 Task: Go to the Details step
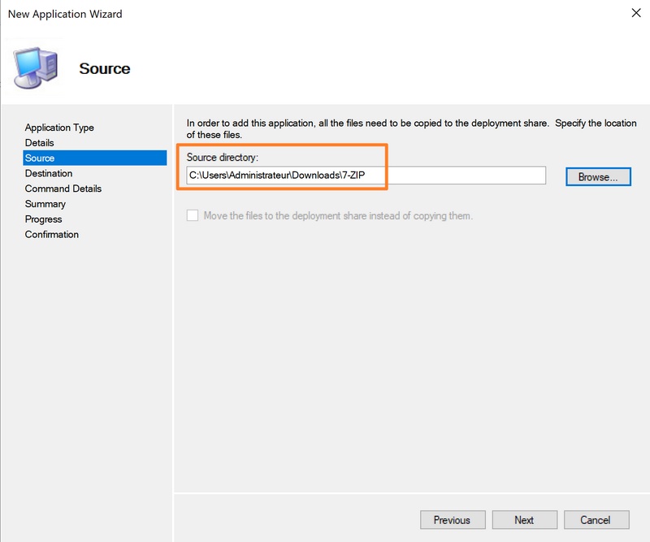pos(40,143)
